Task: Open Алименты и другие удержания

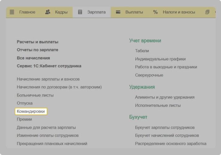Action: point(165,97)
